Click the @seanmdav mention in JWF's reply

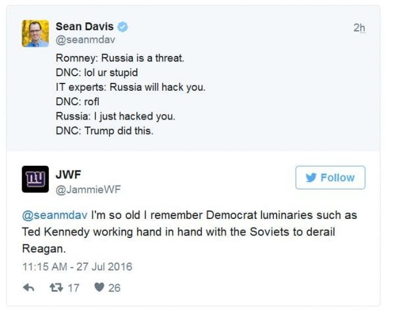tap(51, 217)
